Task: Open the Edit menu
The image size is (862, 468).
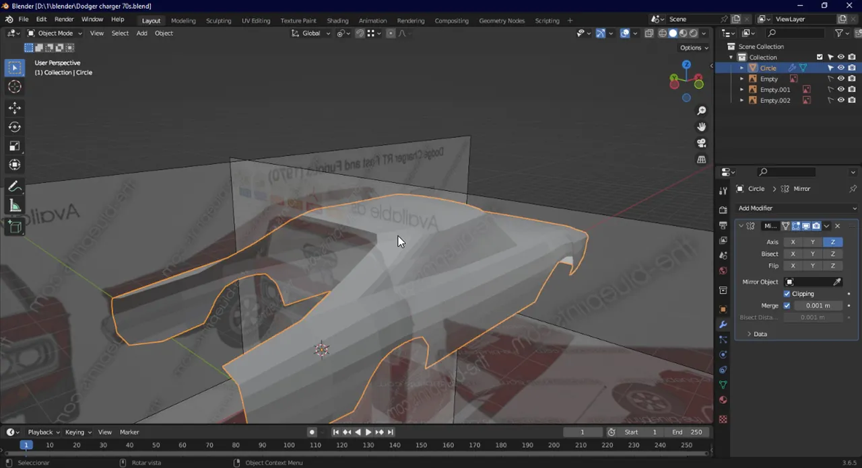Action: point(42,19)
